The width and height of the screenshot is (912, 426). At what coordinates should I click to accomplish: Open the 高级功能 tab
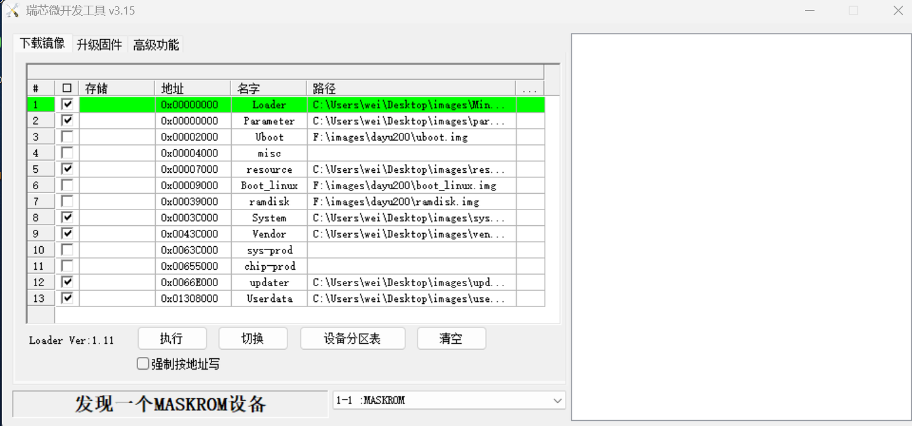coord(155,45)
